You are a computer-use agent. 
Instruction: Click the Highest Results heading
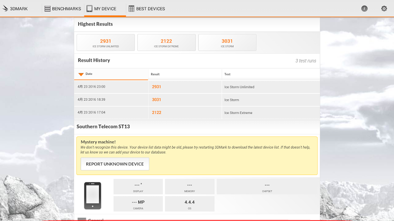click(x=95, y=24)
